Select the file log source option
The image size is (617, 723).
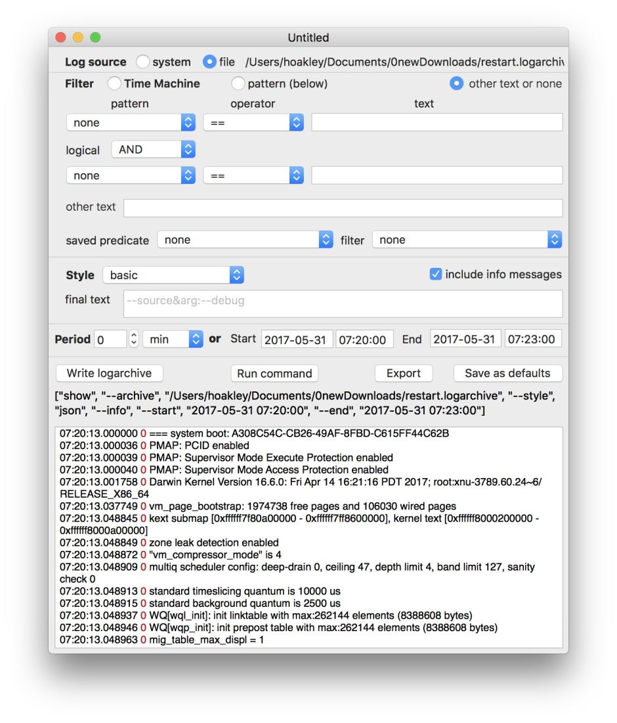coord(210,62)
